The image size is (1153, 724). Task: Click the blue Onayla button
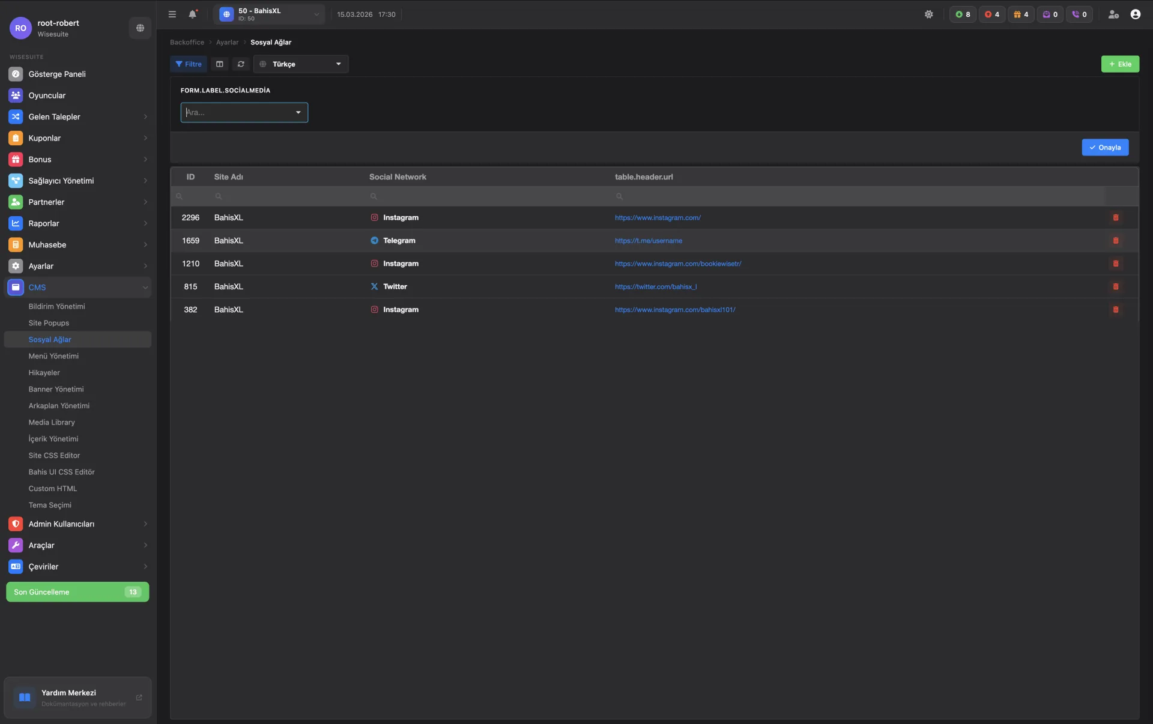point(1105,148)
